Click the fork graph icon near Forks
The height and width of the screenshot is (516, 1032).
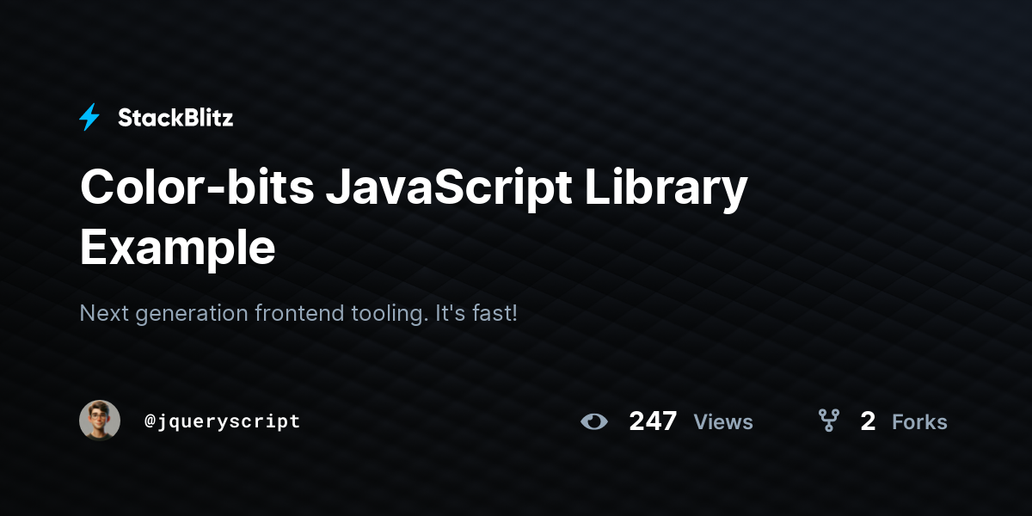[828, 421]
